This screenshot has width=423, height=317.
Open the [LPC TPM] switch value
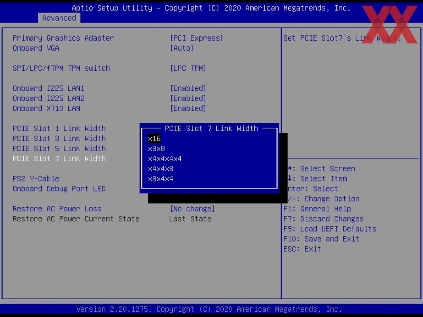coord(188,68)
